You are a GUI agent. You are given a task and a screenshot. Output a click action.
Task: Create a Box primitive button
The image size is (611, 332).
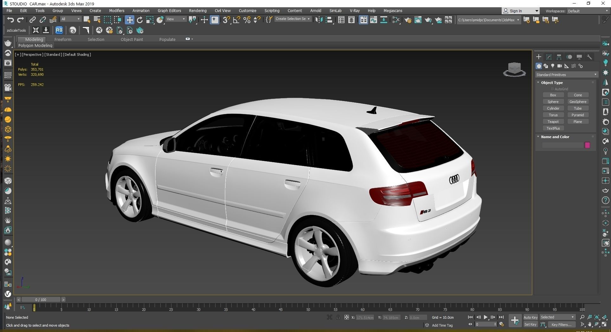pyautogui.click(x=553, y=95)
